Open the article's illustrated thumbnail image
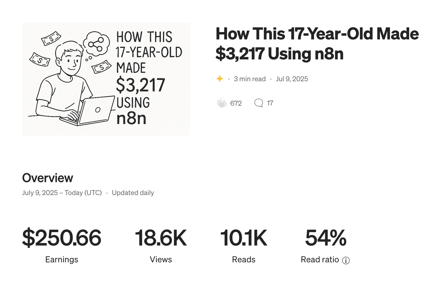440x286 pixels. [106, 79]
